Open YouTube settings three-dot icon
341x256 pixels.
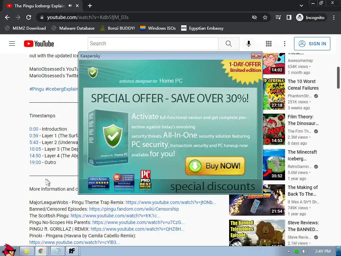coord(284,44)
